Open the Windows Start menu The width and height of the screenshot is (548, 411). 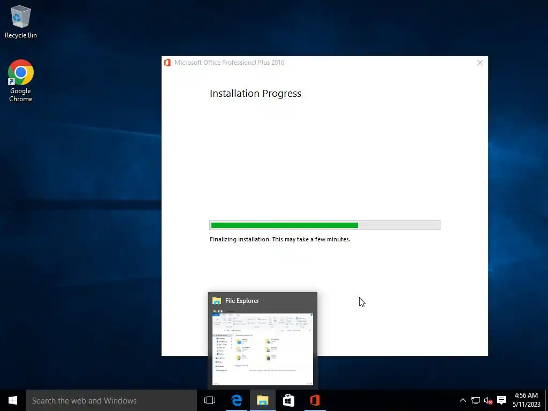(x=13, y=400)
